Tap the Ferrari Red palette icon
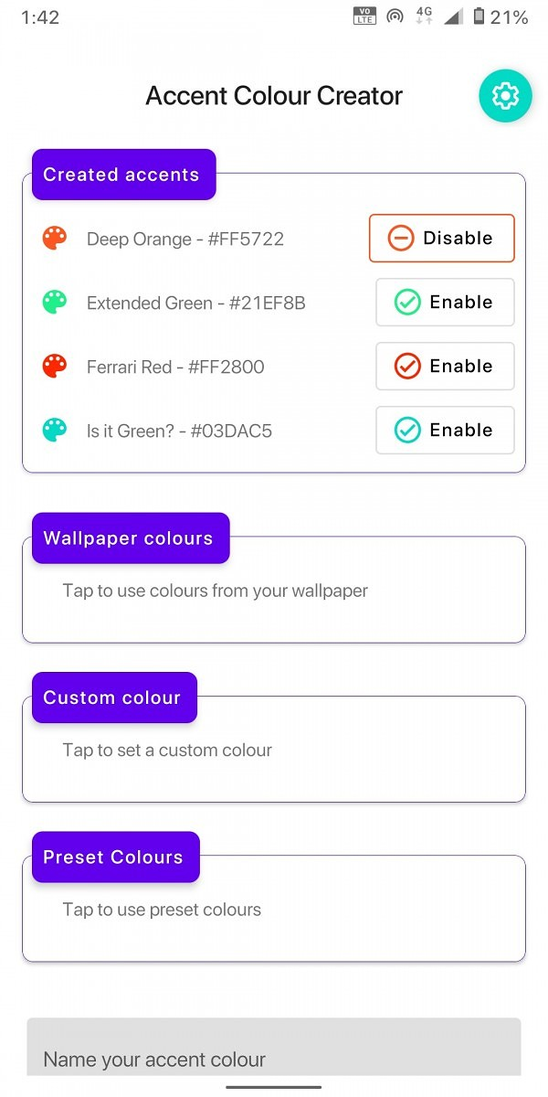 coord(55,367)
